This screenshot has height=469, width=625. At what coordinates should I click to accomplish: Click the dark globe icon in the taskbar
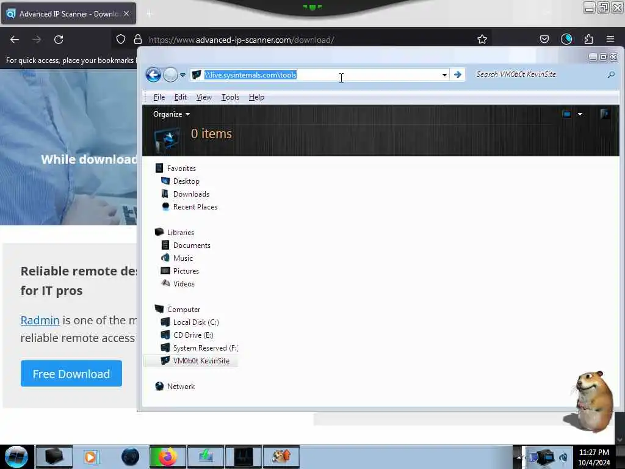[131, 457]
